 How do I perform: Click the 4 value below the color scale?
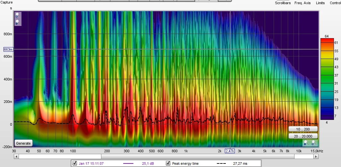click(x=327, y=122)
